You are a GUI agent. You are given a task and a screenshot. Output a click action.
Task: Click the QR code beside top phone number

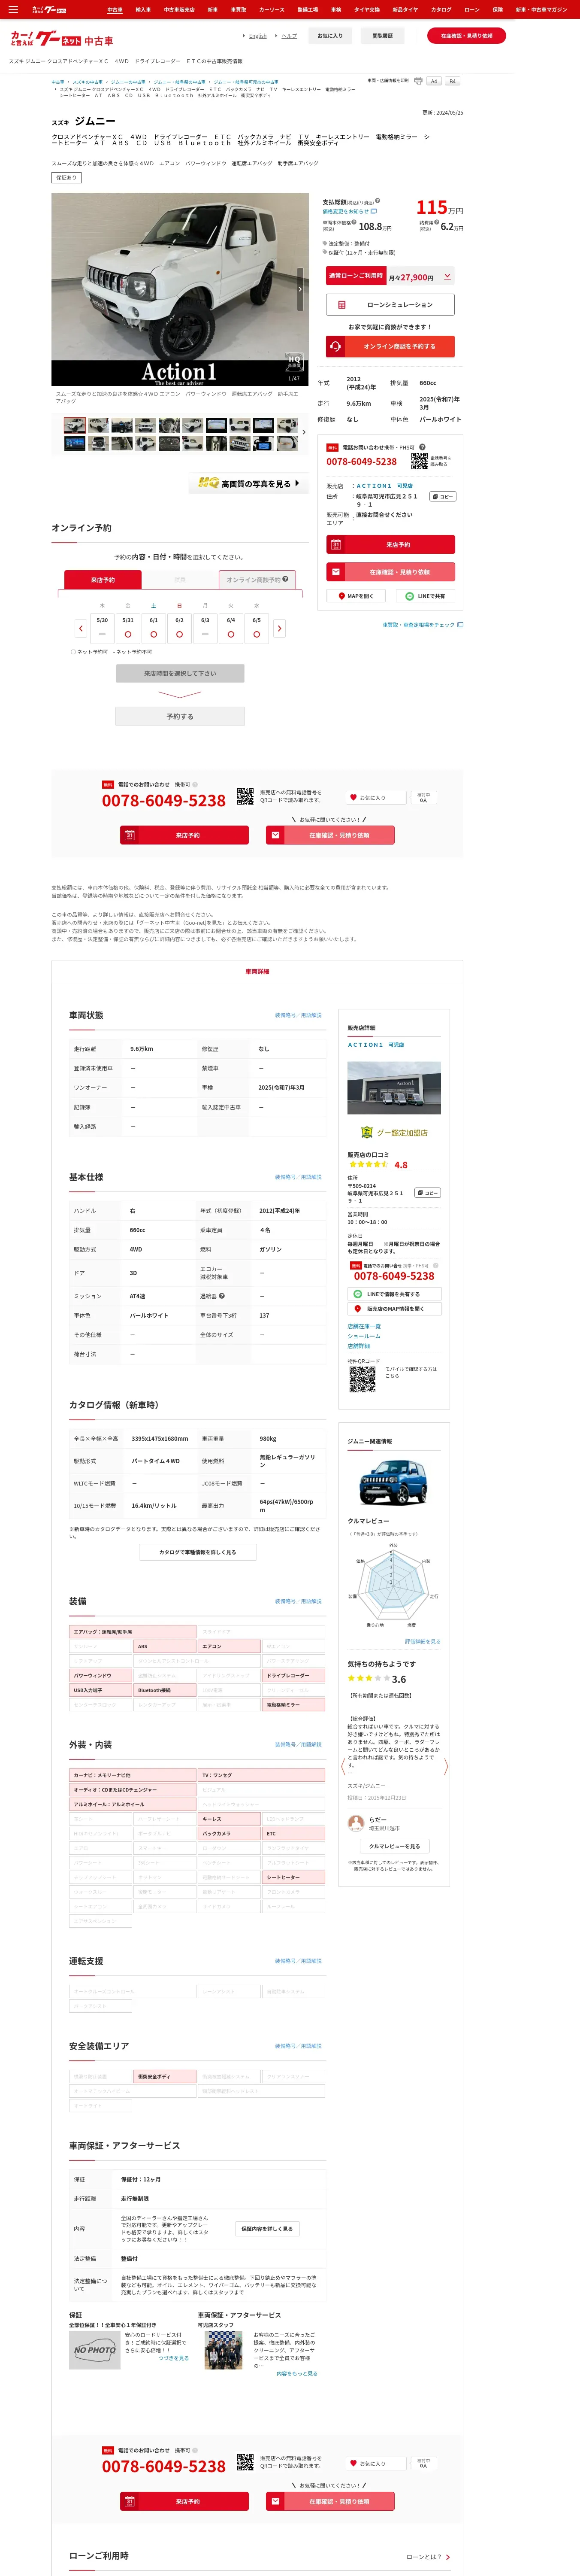tap(419, 461)
